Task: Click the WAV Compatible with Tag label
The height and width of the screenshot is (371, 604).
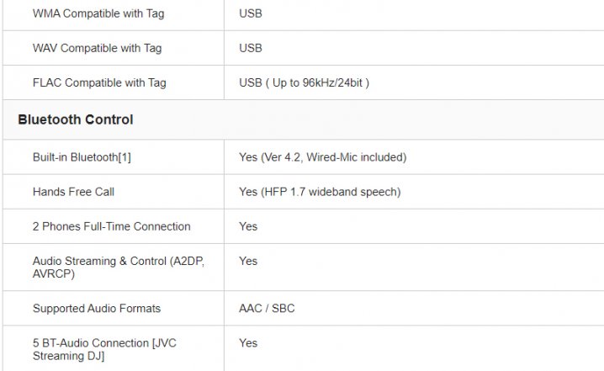Action: coord(99,48)
